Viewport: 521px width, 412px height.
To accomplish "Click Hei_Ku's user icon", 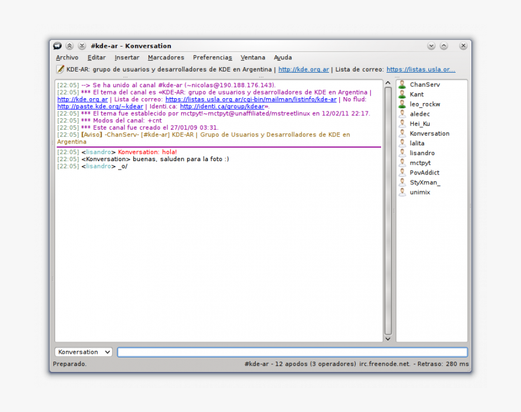I will pyautogui.click(x=402, y=124).
